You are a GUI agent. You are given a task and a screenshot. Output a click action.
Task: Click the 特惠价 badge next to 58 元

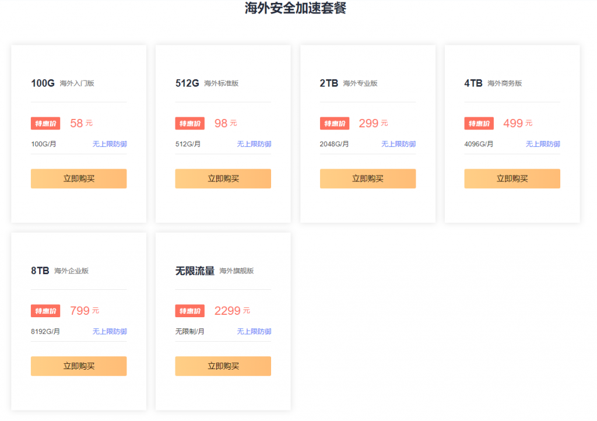(x=45, y=124)
